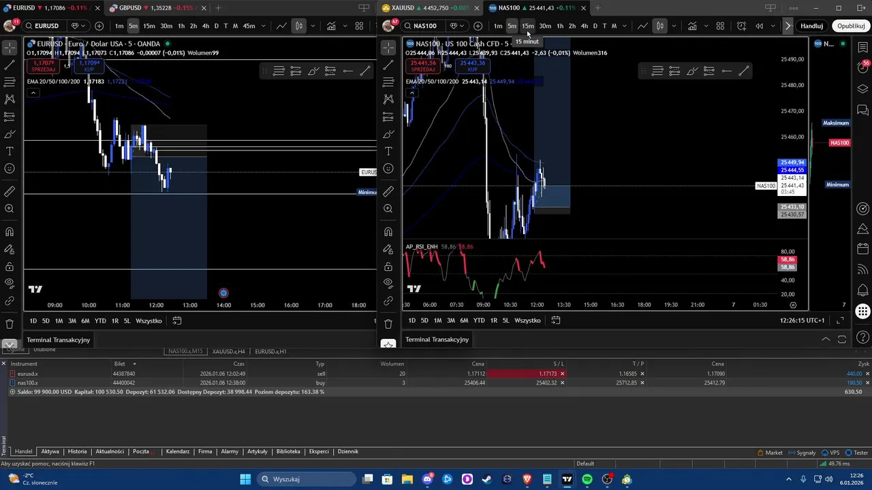
Task: Open the replay dropdown arrow in NAS100 toolbar
Action: pos(773,26)
